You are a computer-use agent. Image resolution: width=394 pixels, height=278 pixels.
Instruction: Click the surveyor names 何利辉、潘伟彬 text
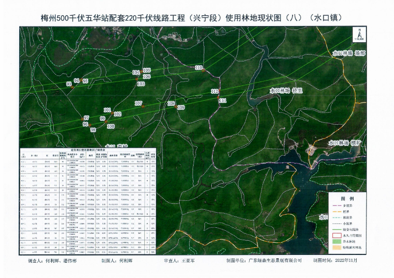pos(61,261)
